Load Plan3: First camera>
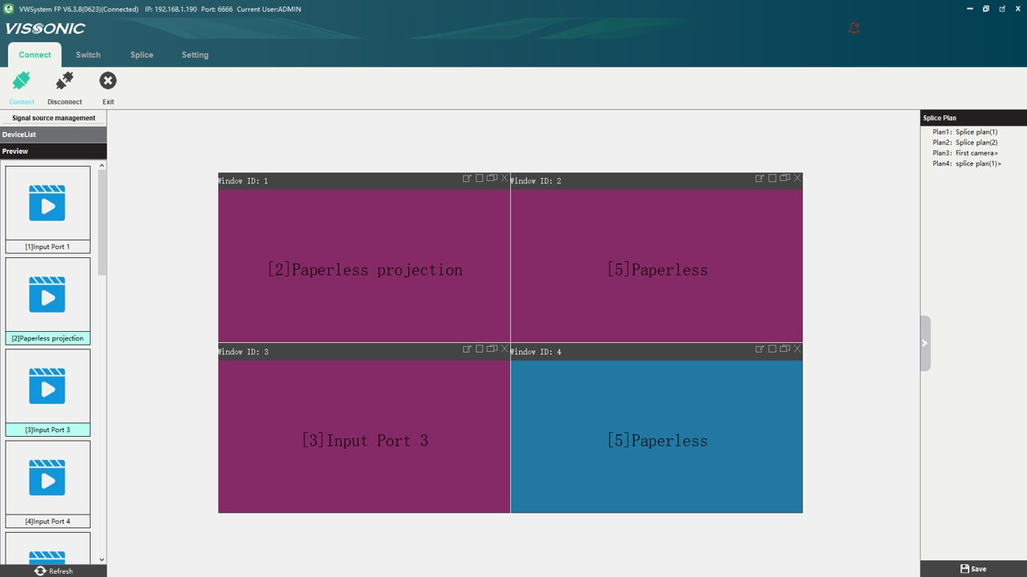The height and width of the screenshot is (577, 1027). coord(965,153)
